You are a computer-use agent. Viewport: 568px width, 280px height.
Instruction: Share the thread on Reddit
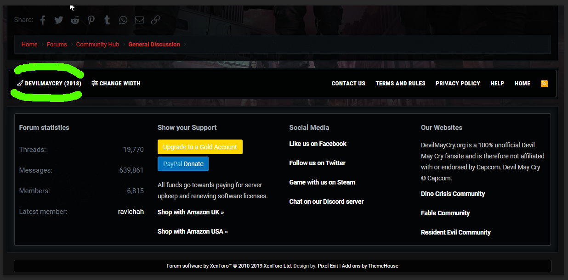(75, 20)
